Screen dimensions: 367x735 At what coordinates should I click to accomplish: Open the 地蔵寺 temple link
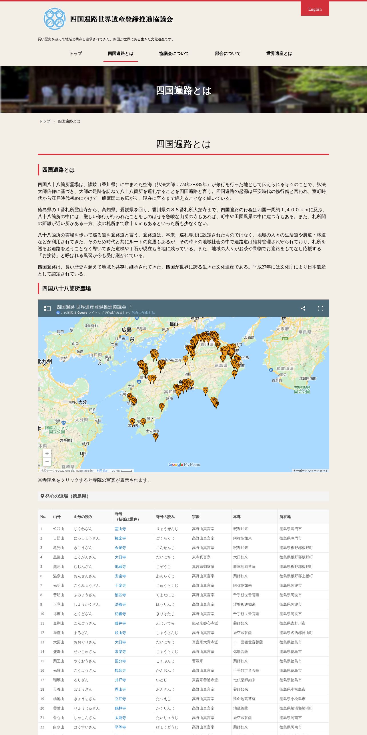pos(120,567)
